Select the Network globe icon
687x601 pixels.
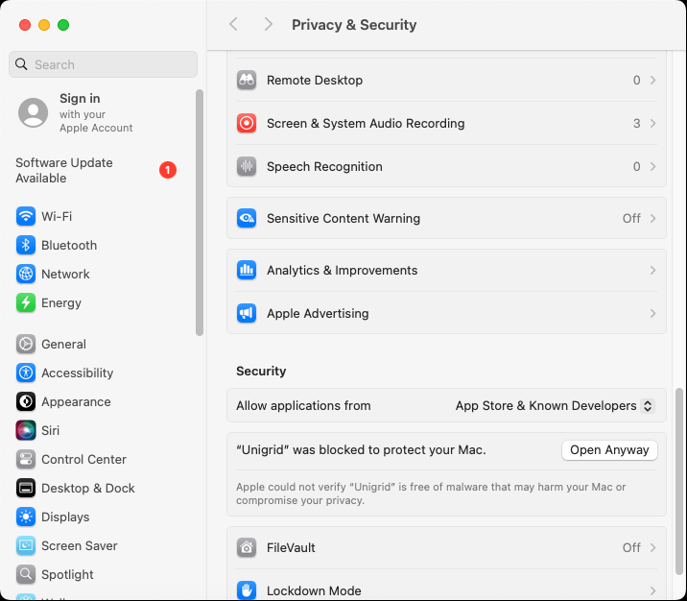point(26,274)
